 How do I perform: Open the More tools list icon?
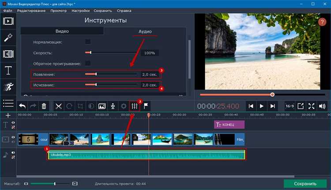tap(8, 103)
